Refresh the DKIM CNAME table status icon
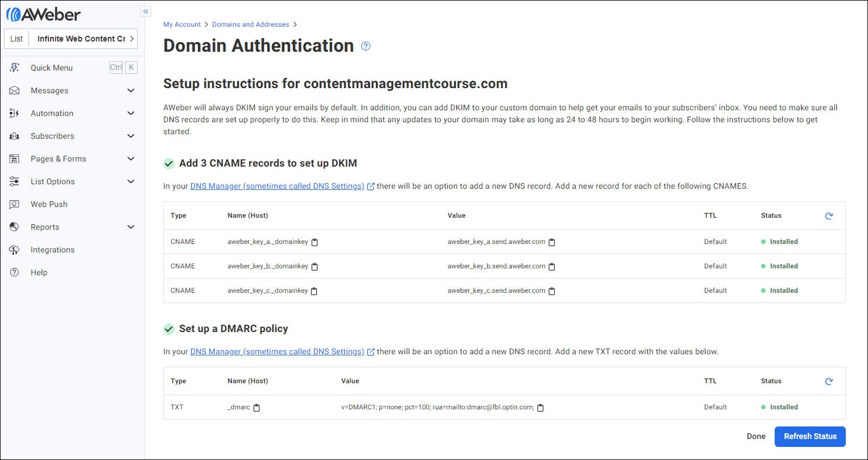This screenshot has width=868, height=460. [829, 216]
